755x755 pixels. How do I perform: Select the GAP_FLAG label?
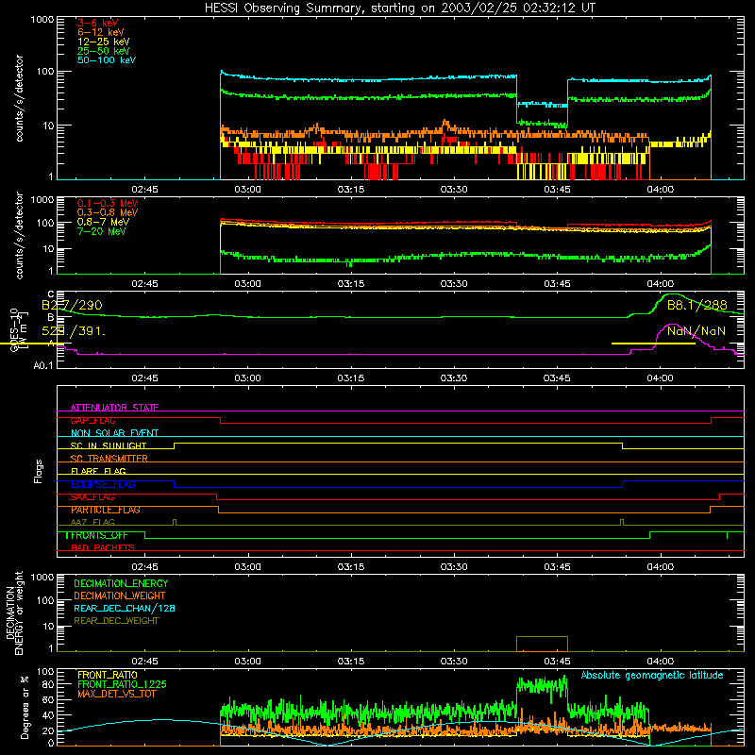[92, 420]
